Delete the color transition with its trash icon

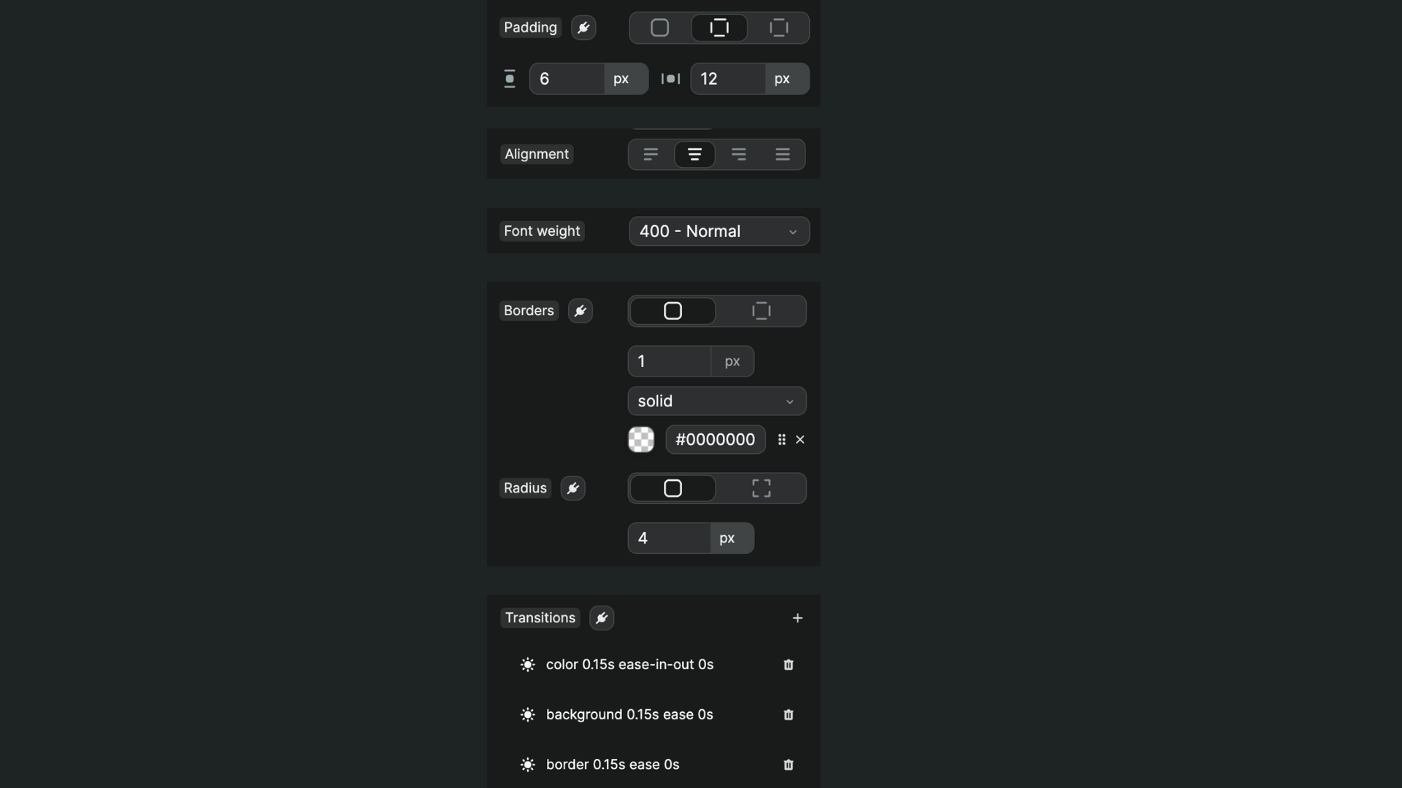point(788,665)
